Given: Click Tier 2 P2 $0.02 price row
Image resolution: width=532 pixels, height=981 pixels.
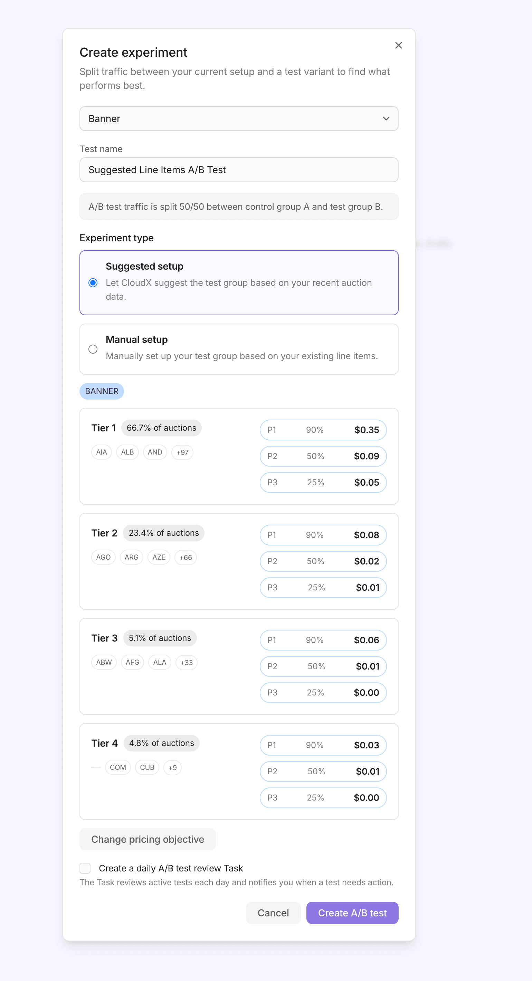Looking at the screenshot, I should pyautogui.click(x=323, y=561).
